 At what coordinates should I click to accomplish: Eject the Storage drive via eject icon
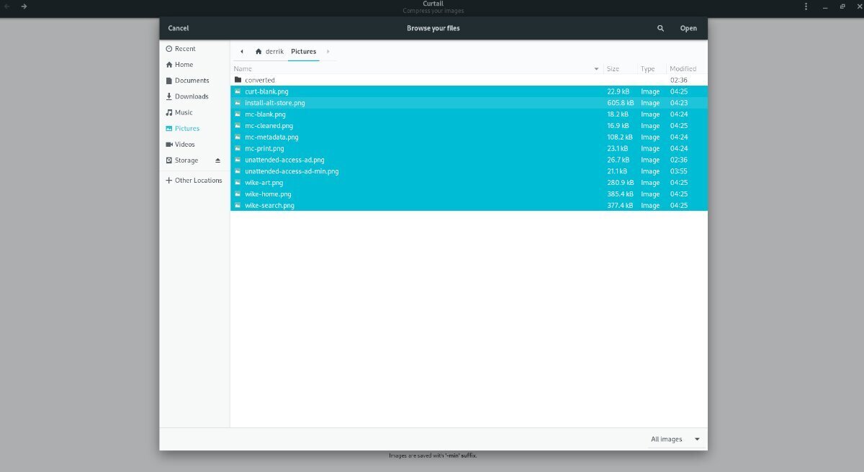click(217, 160)
